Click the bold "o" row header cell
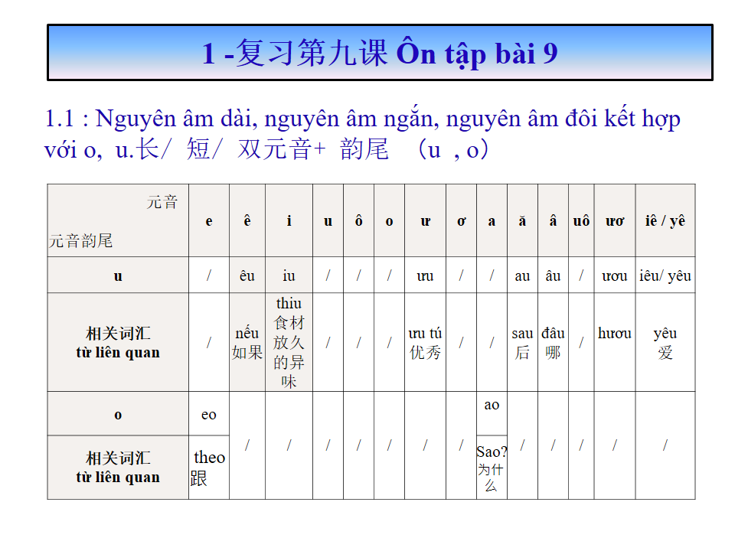735x551 pixels. pos(118,415)
